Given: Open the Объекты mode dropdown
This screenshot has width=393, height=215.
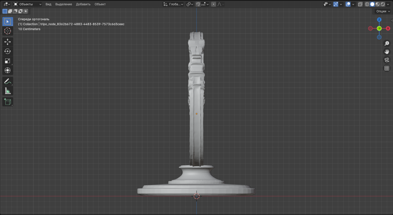Looking at the screenshot, I should [27, 4].
